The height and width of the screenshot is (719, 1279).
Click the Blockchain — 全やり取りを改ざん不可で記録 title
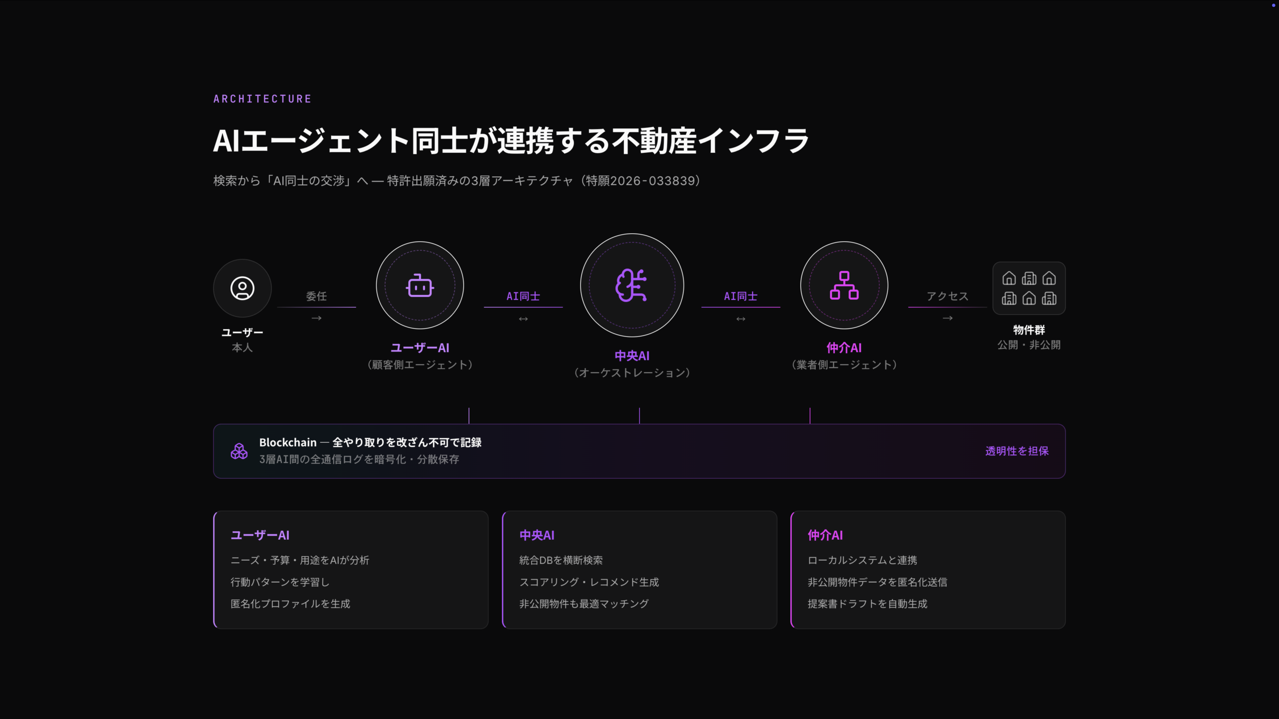coord(370,442)
